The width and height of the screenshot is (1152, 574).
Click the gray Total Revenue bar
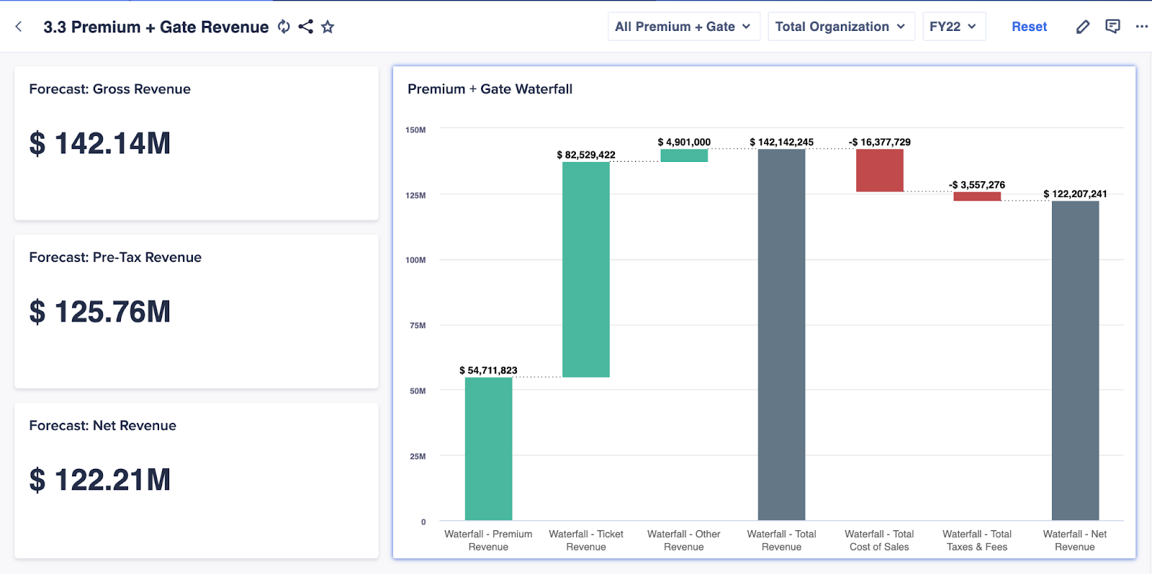781,334
